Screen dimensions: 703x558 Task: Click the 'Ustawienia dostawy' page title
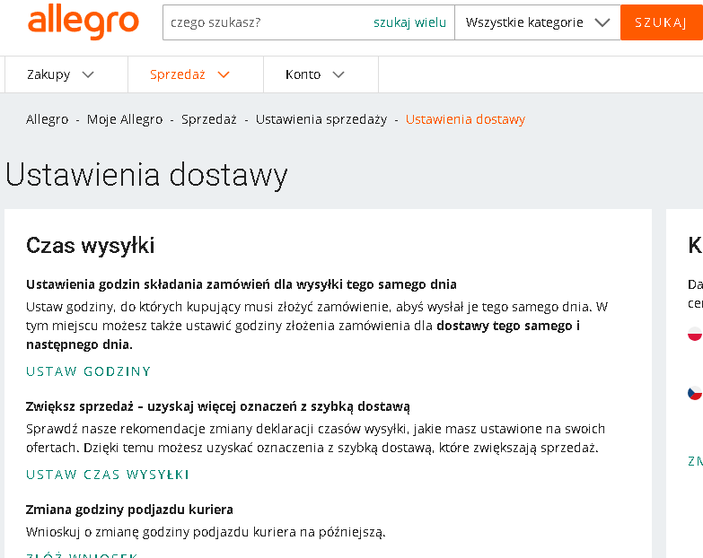coord(146,175)
